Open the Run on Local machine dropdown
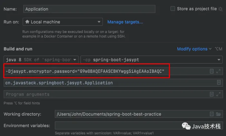This screenshot has width=226, height=136. tap(63, 22)
